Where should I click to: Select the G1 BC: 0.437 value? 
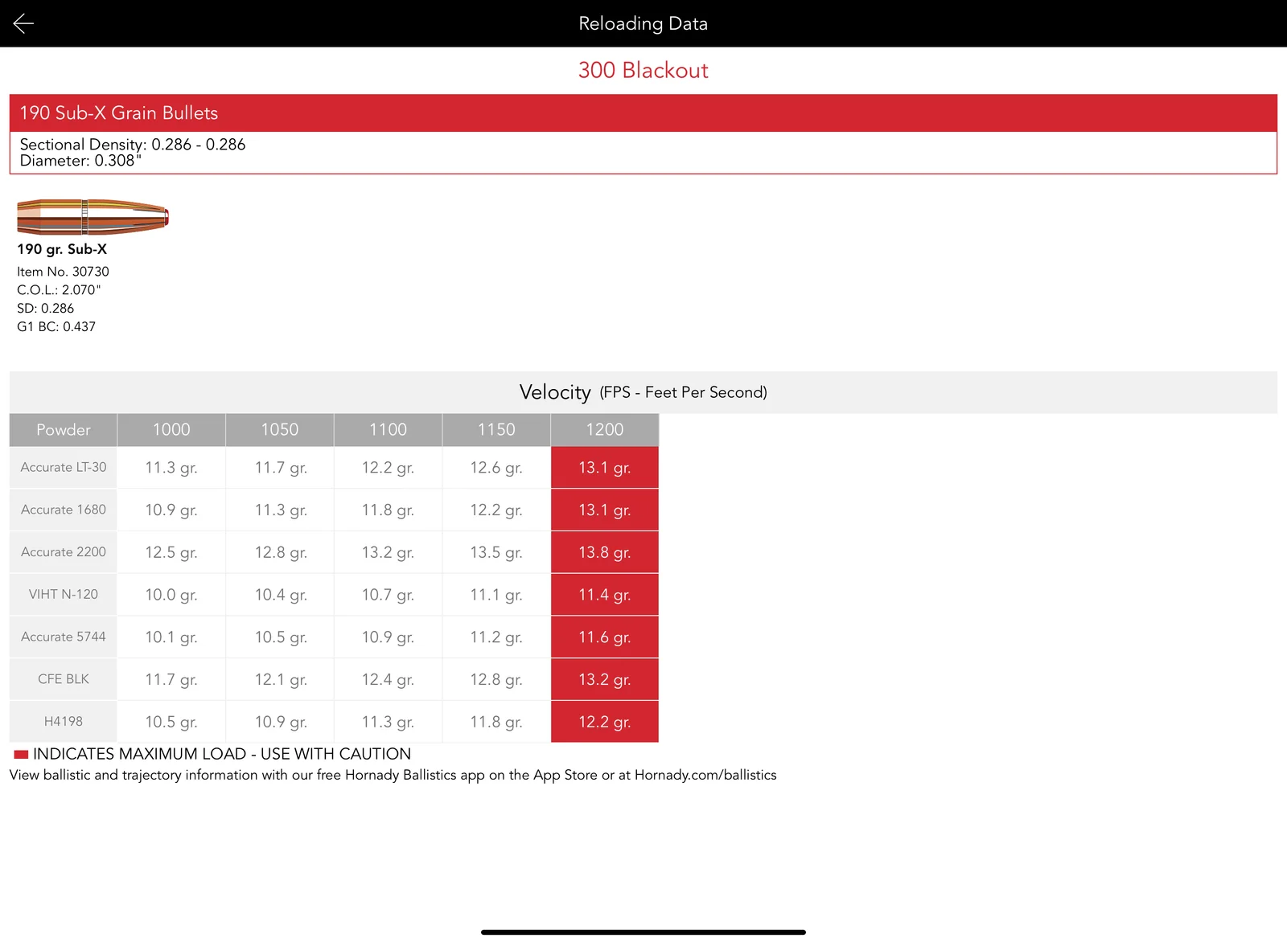point(56,327)
